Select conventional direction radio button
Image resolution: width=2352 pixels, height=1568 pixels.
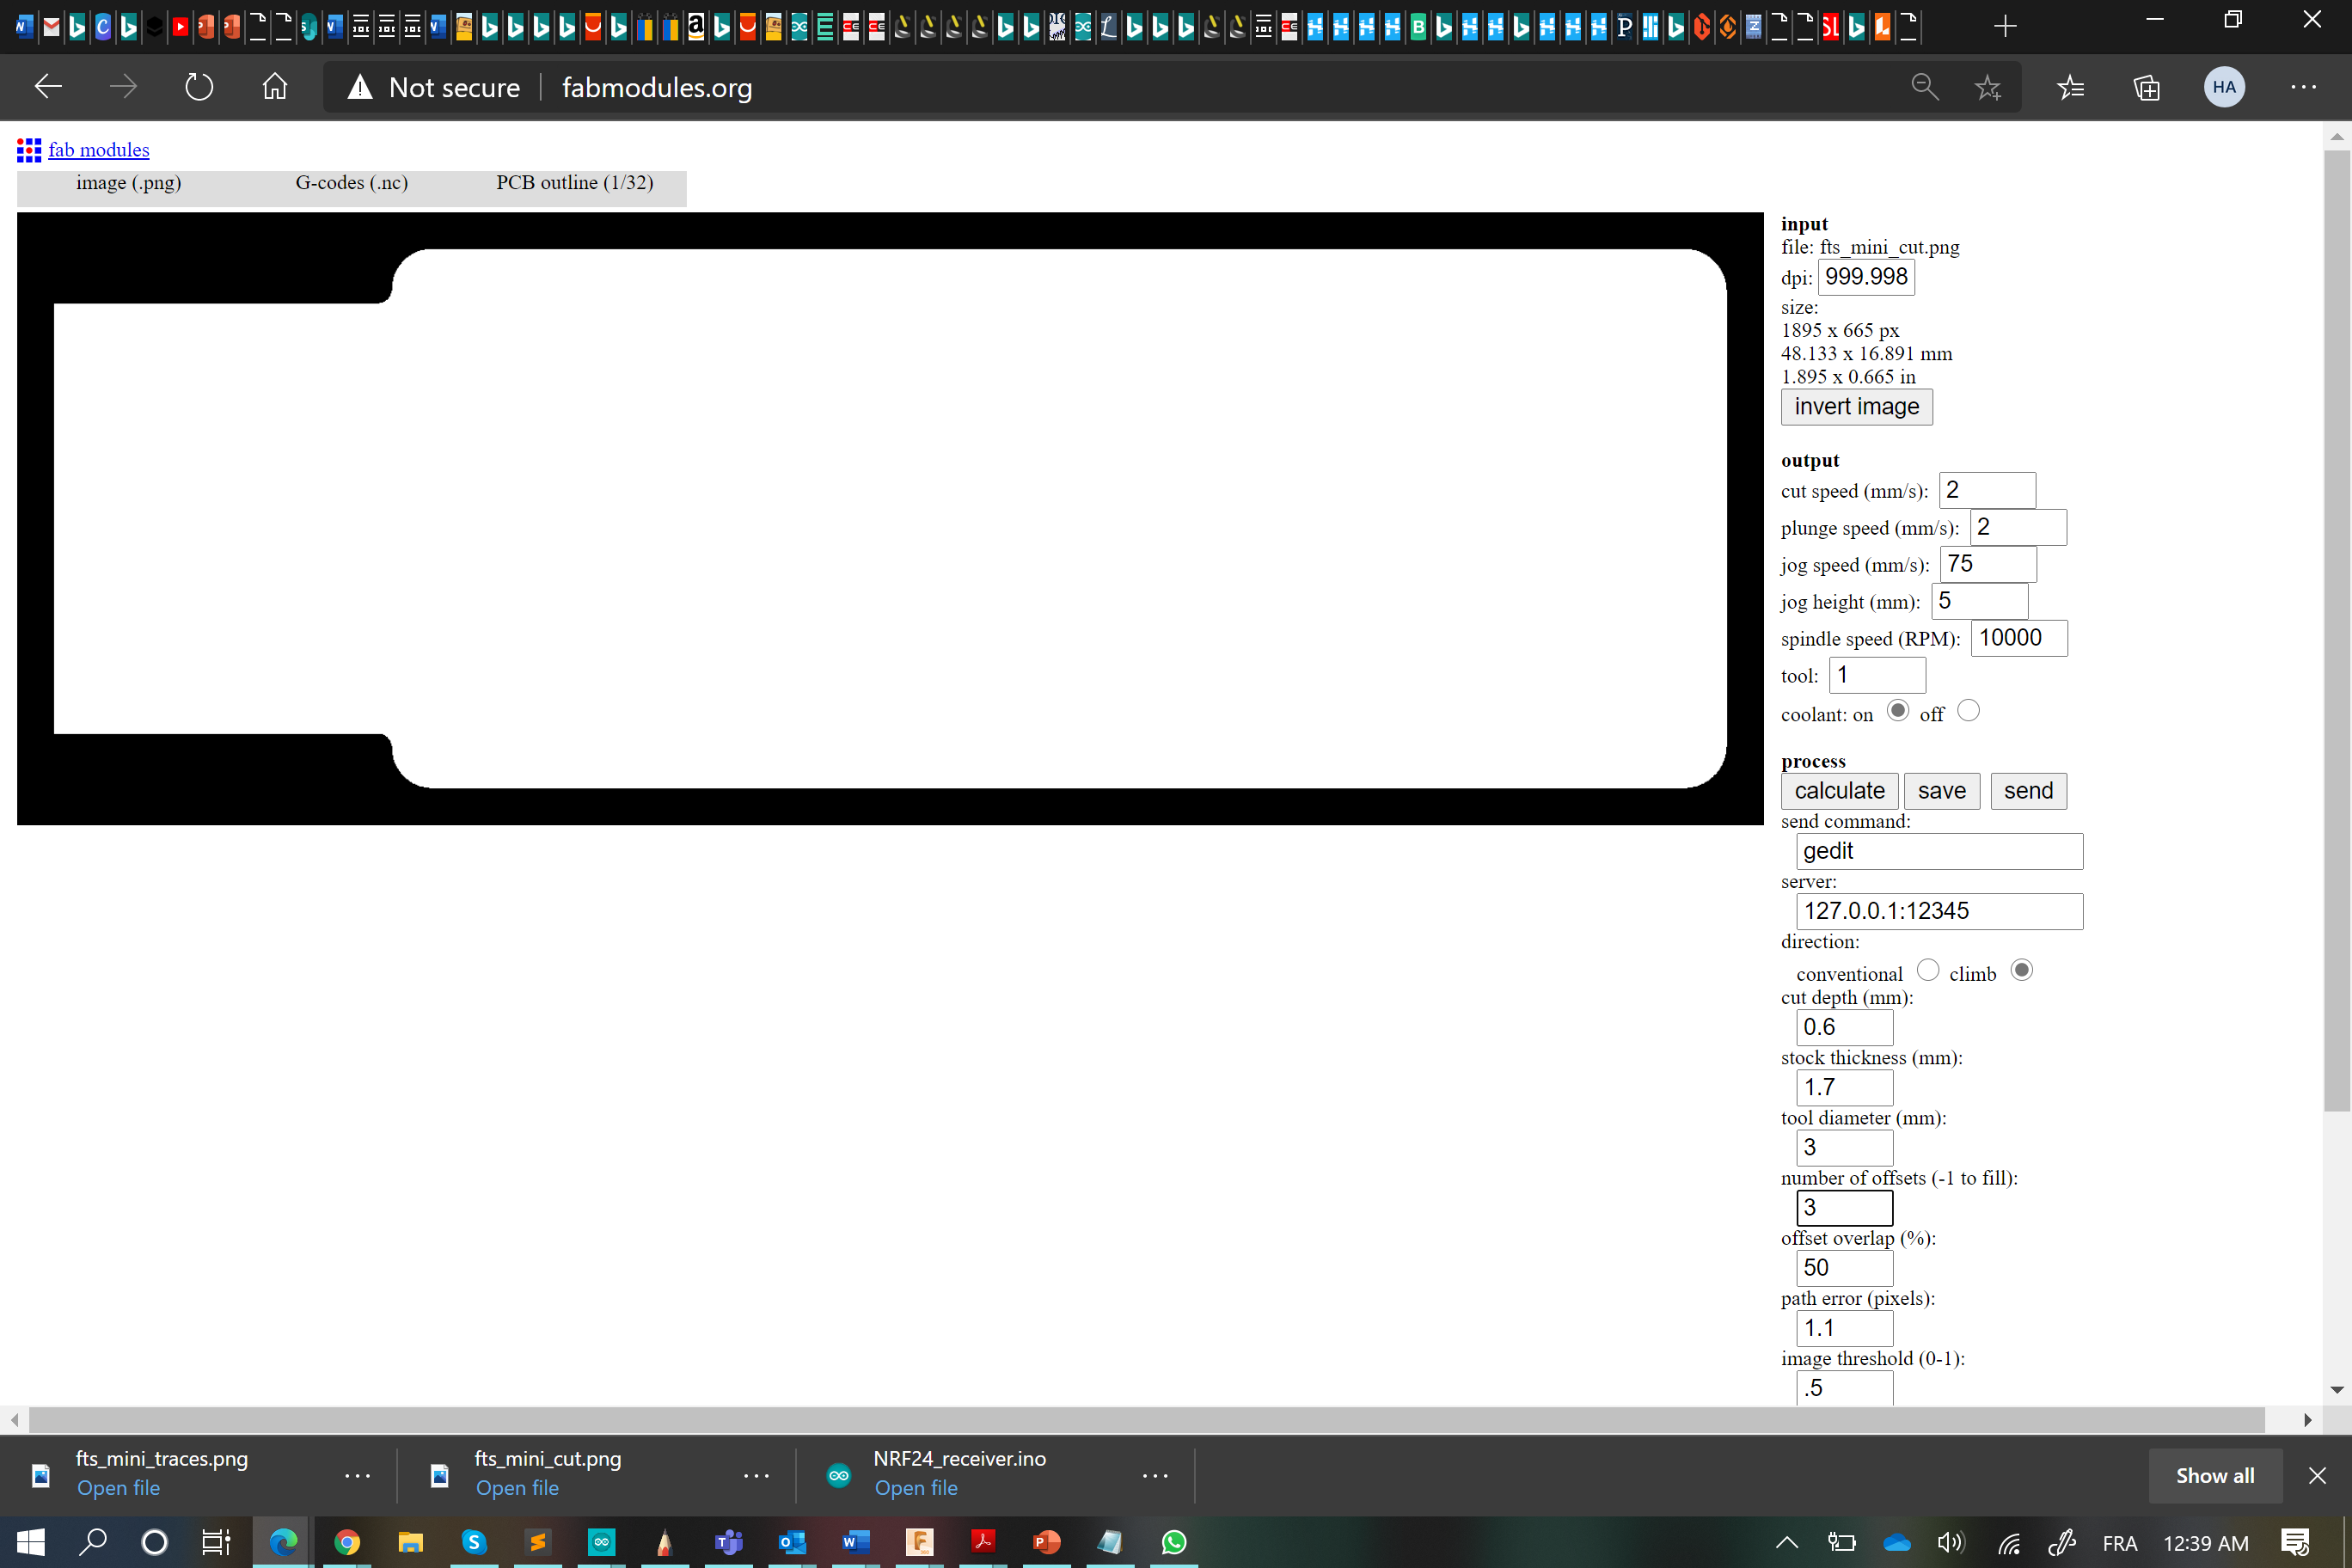[1928, 970]
